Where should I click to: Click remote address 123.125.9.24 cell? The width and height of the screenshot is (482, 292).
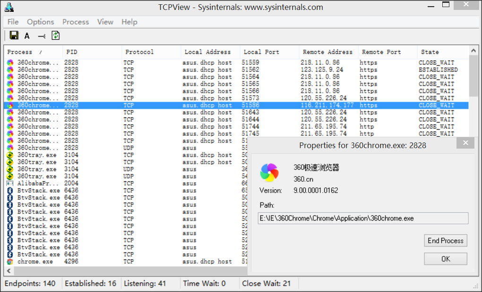[321, 70]
